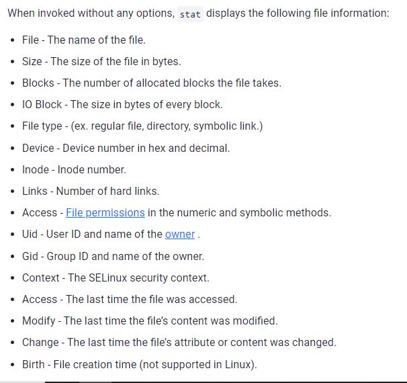Click the 'Device' number line
This screenshot has width=407, height=383.
tap(126, 148)
